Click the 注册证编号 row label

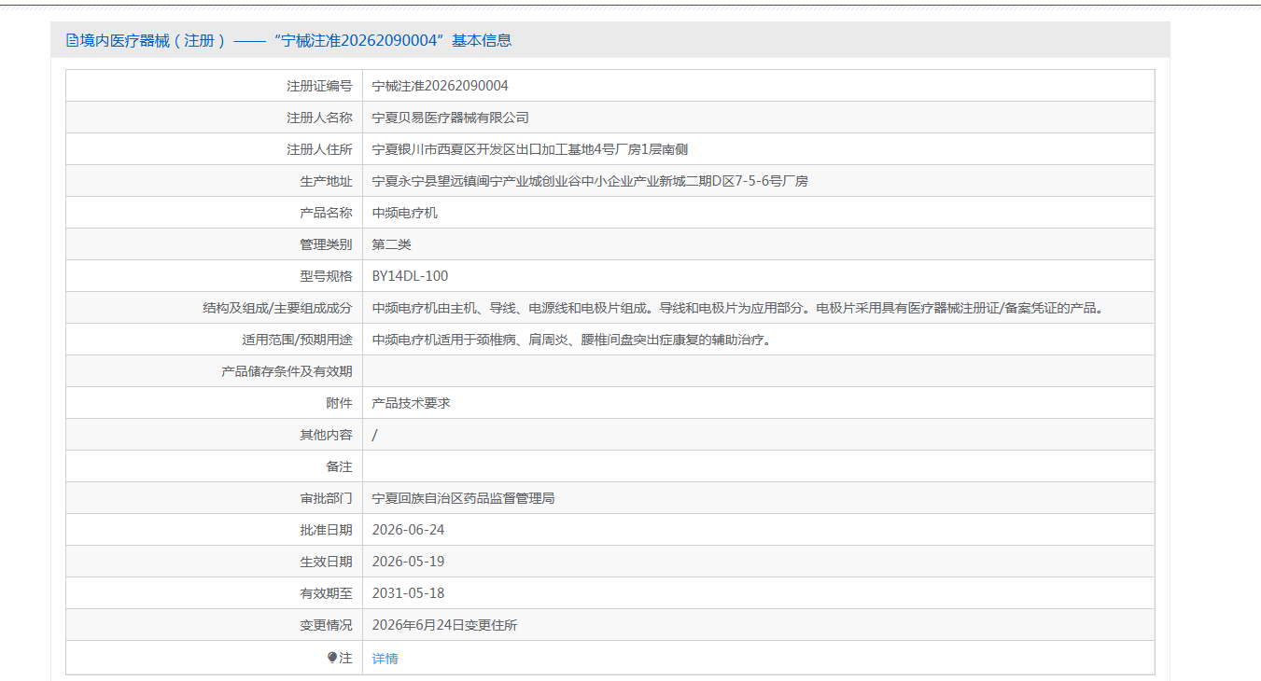pos(319,86)
